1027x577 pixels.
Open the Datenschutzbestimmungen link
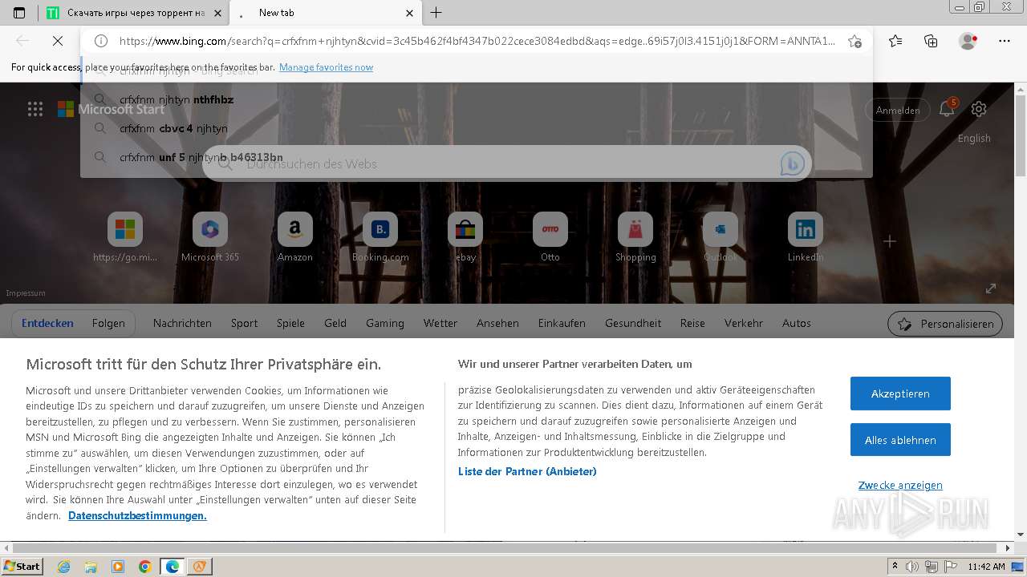tap(137, 515)
